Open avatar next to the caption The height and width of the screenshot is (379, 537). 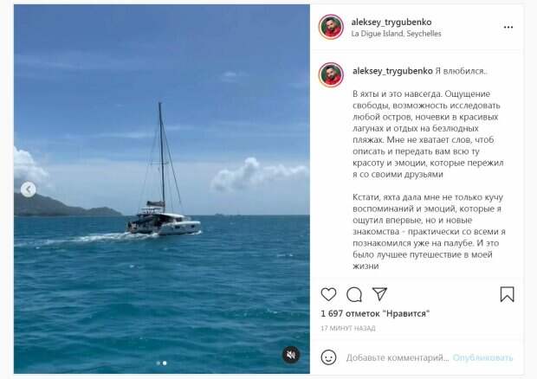click(331, 75)
